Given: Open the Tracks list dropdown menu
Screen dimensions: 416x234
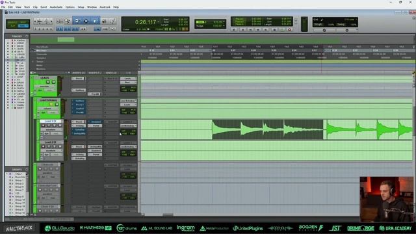Looking at the screenshot, I should (27, 36).
